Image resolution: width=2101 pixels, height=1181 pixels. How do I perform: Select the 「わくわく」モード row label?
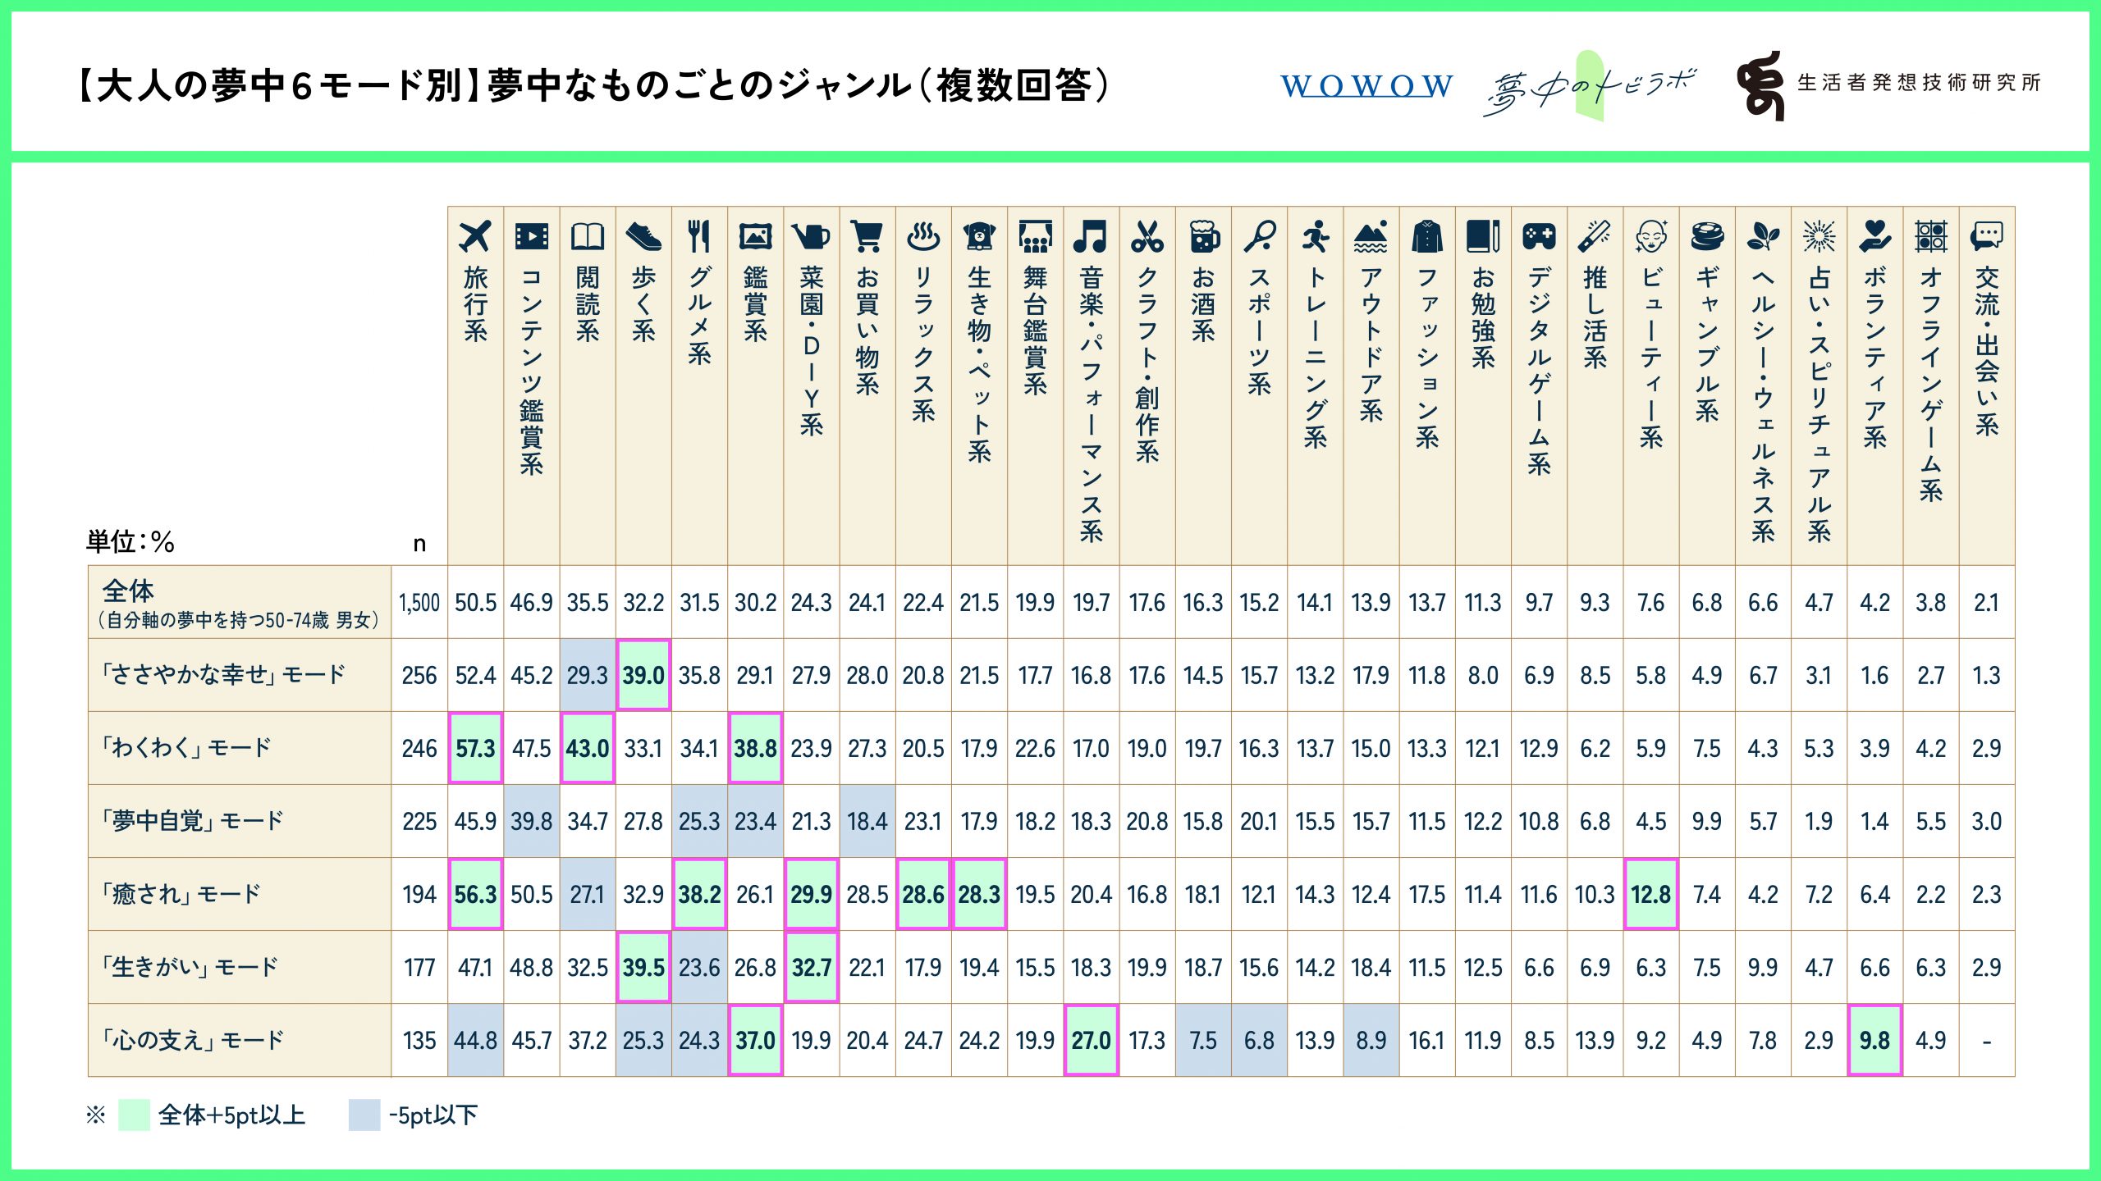click(187, 748)
